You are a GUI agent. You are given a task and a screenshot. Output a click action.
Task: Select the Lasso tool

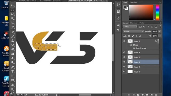pos(13,14)
